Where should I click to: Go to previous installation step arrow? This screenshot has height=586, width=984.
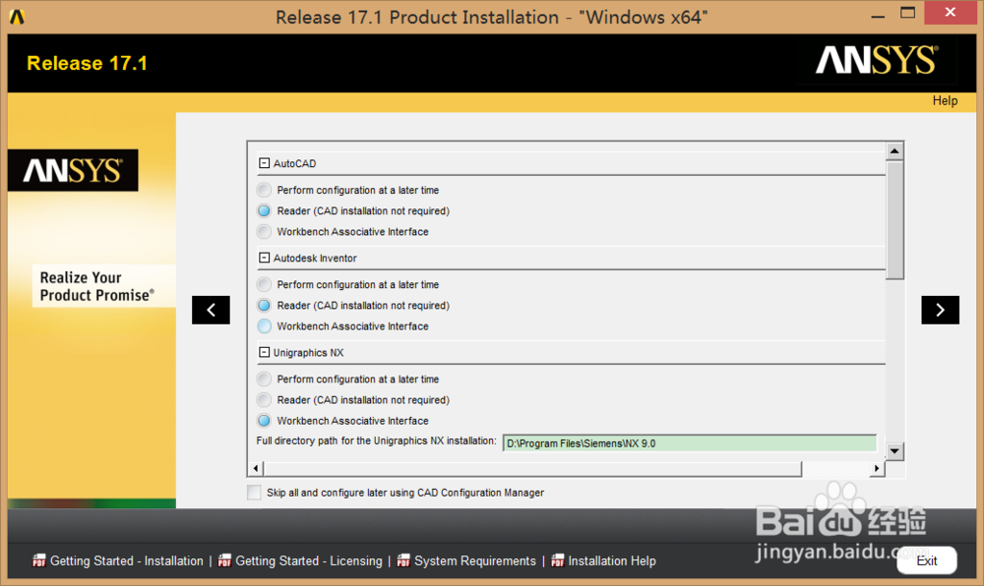click(x=211, y=310)
